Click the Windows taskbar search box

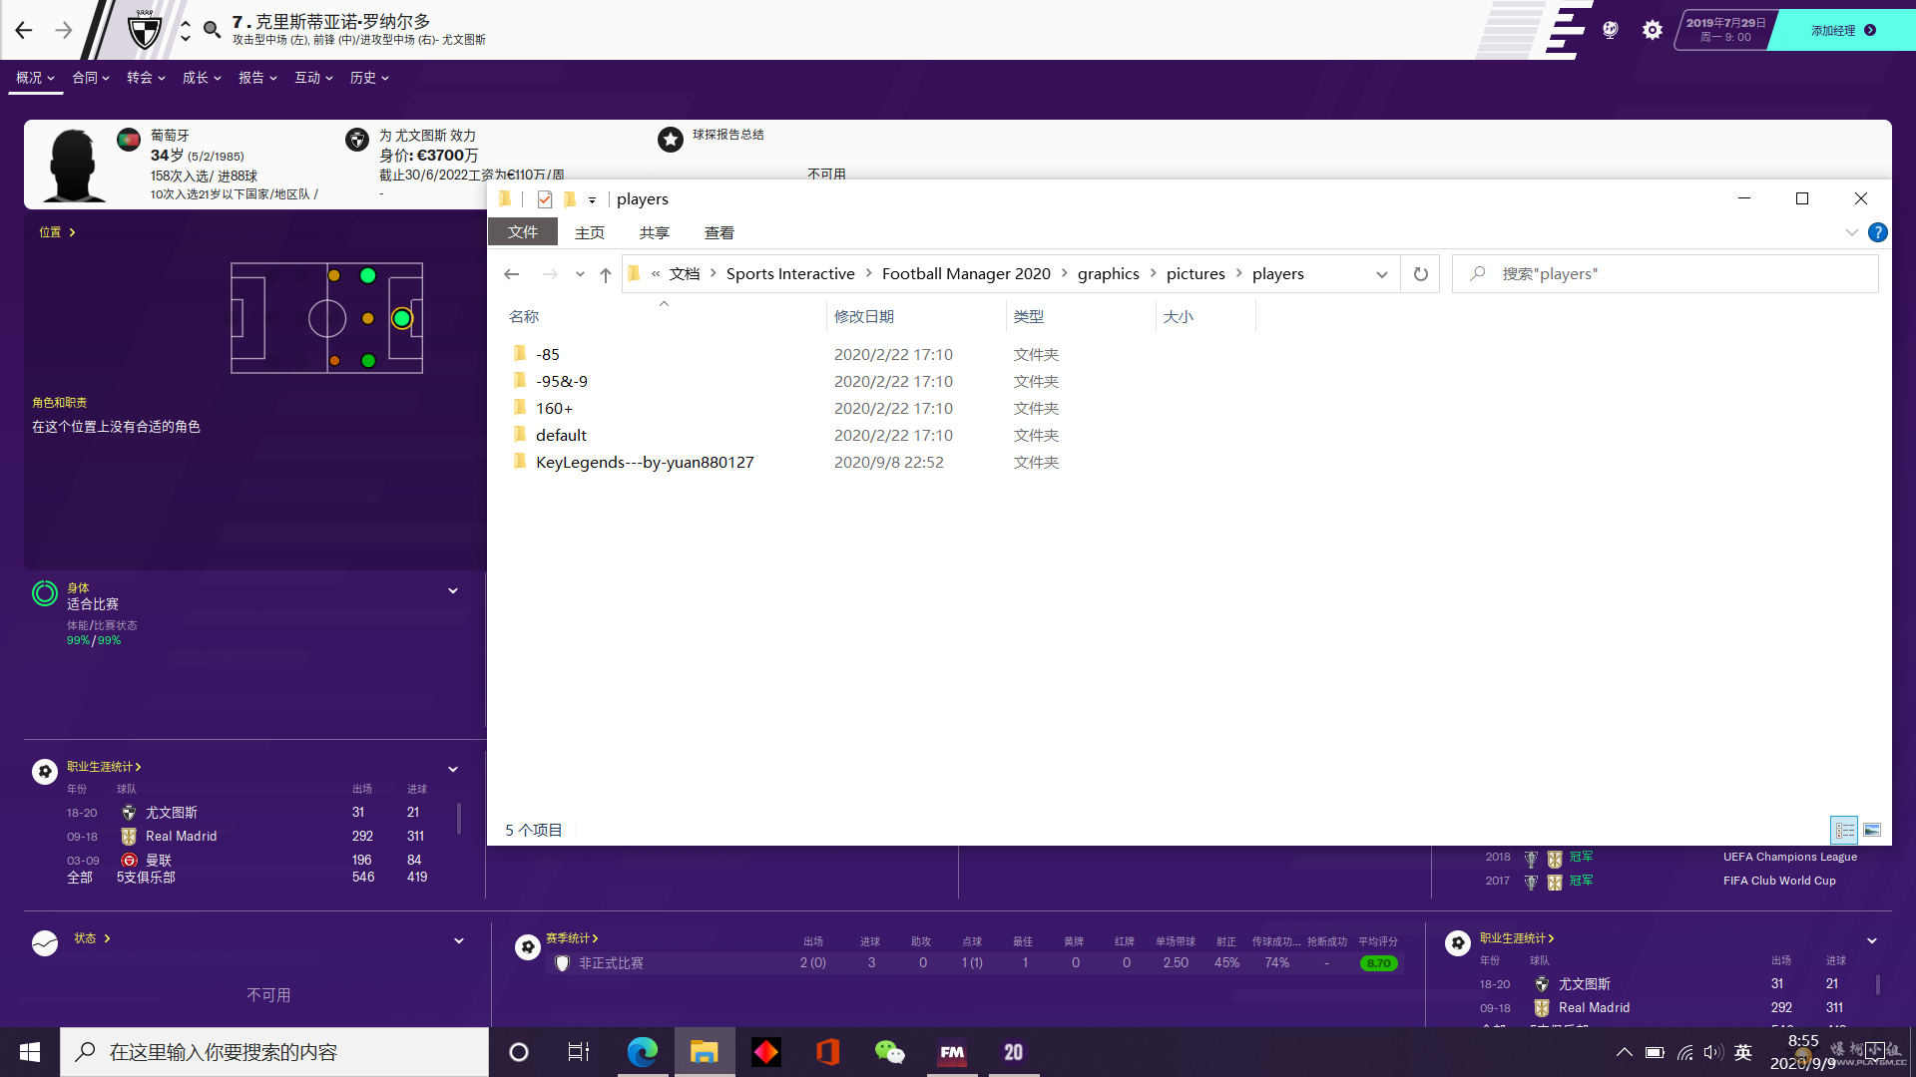[x=274, y=1052]
